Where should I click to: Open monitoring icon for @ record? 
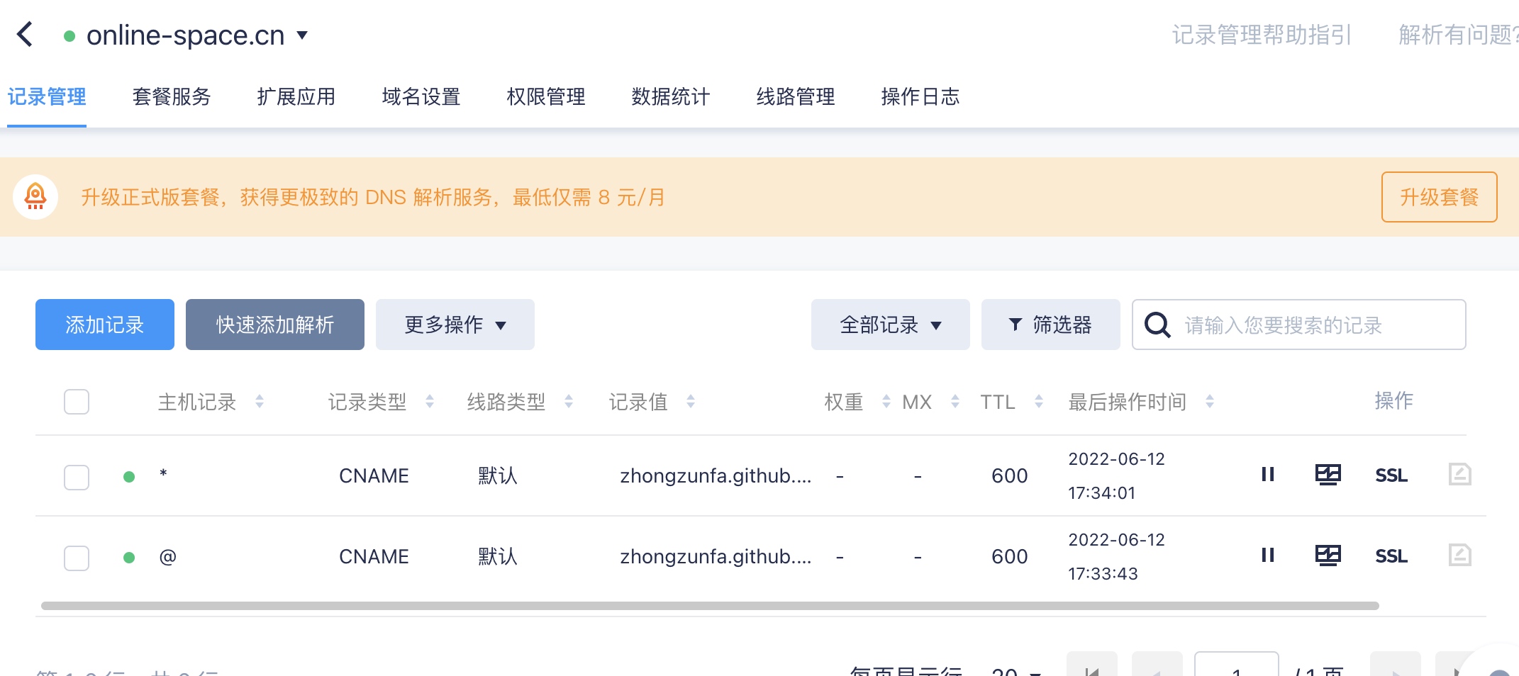pos(1328,556)
